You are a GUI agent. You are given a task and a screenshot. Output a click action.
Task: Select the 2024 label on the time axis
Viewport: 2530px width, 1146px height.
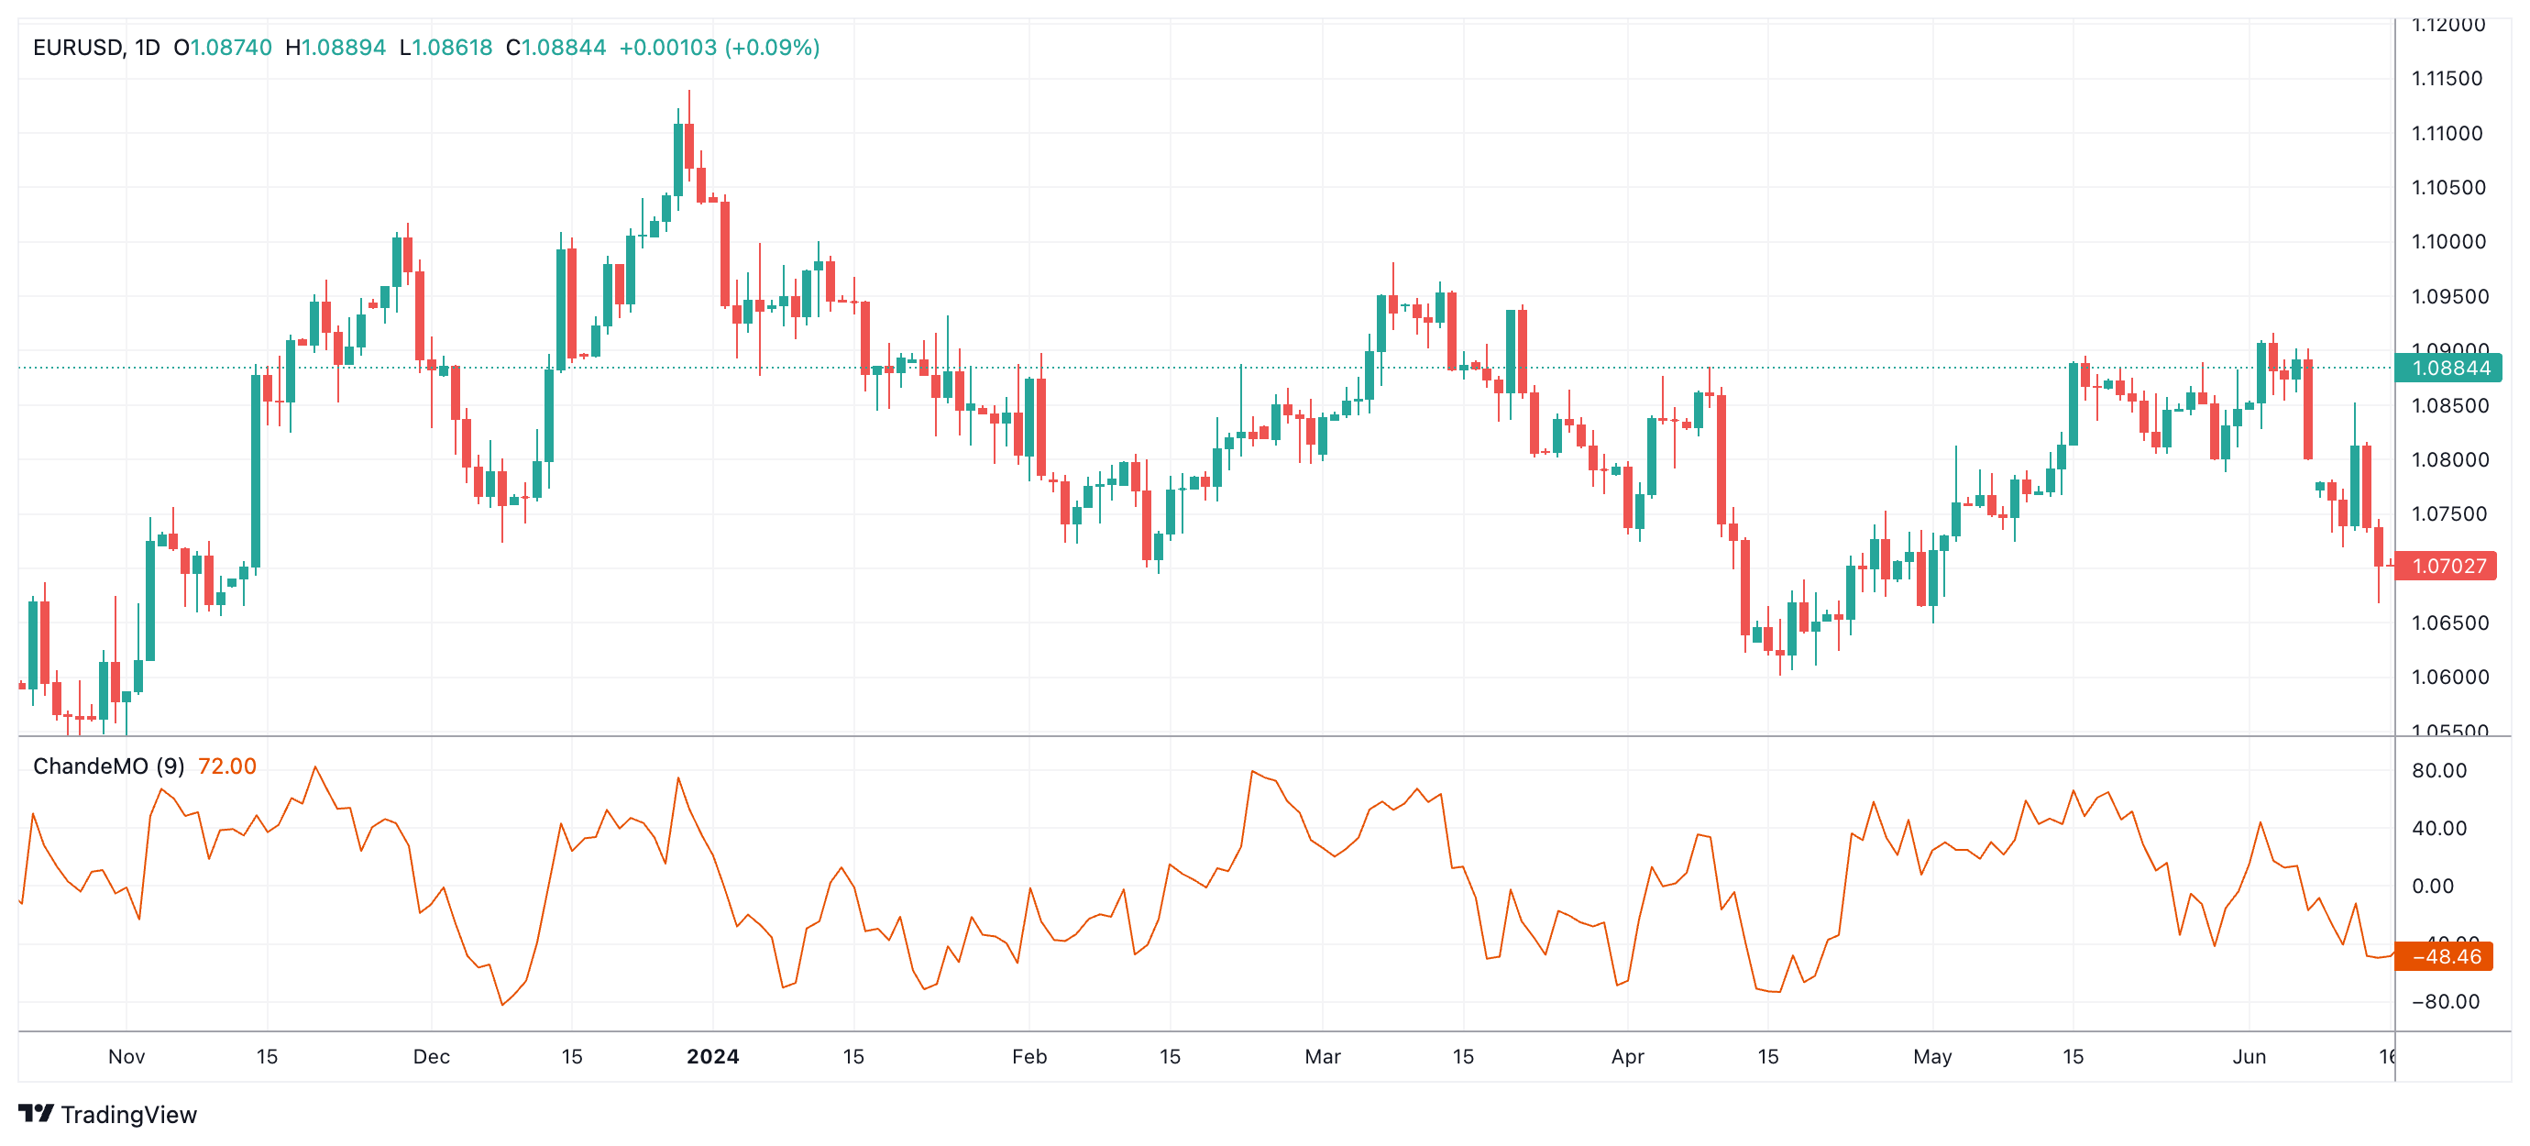pyautogui.click(x=712, y=1058)
